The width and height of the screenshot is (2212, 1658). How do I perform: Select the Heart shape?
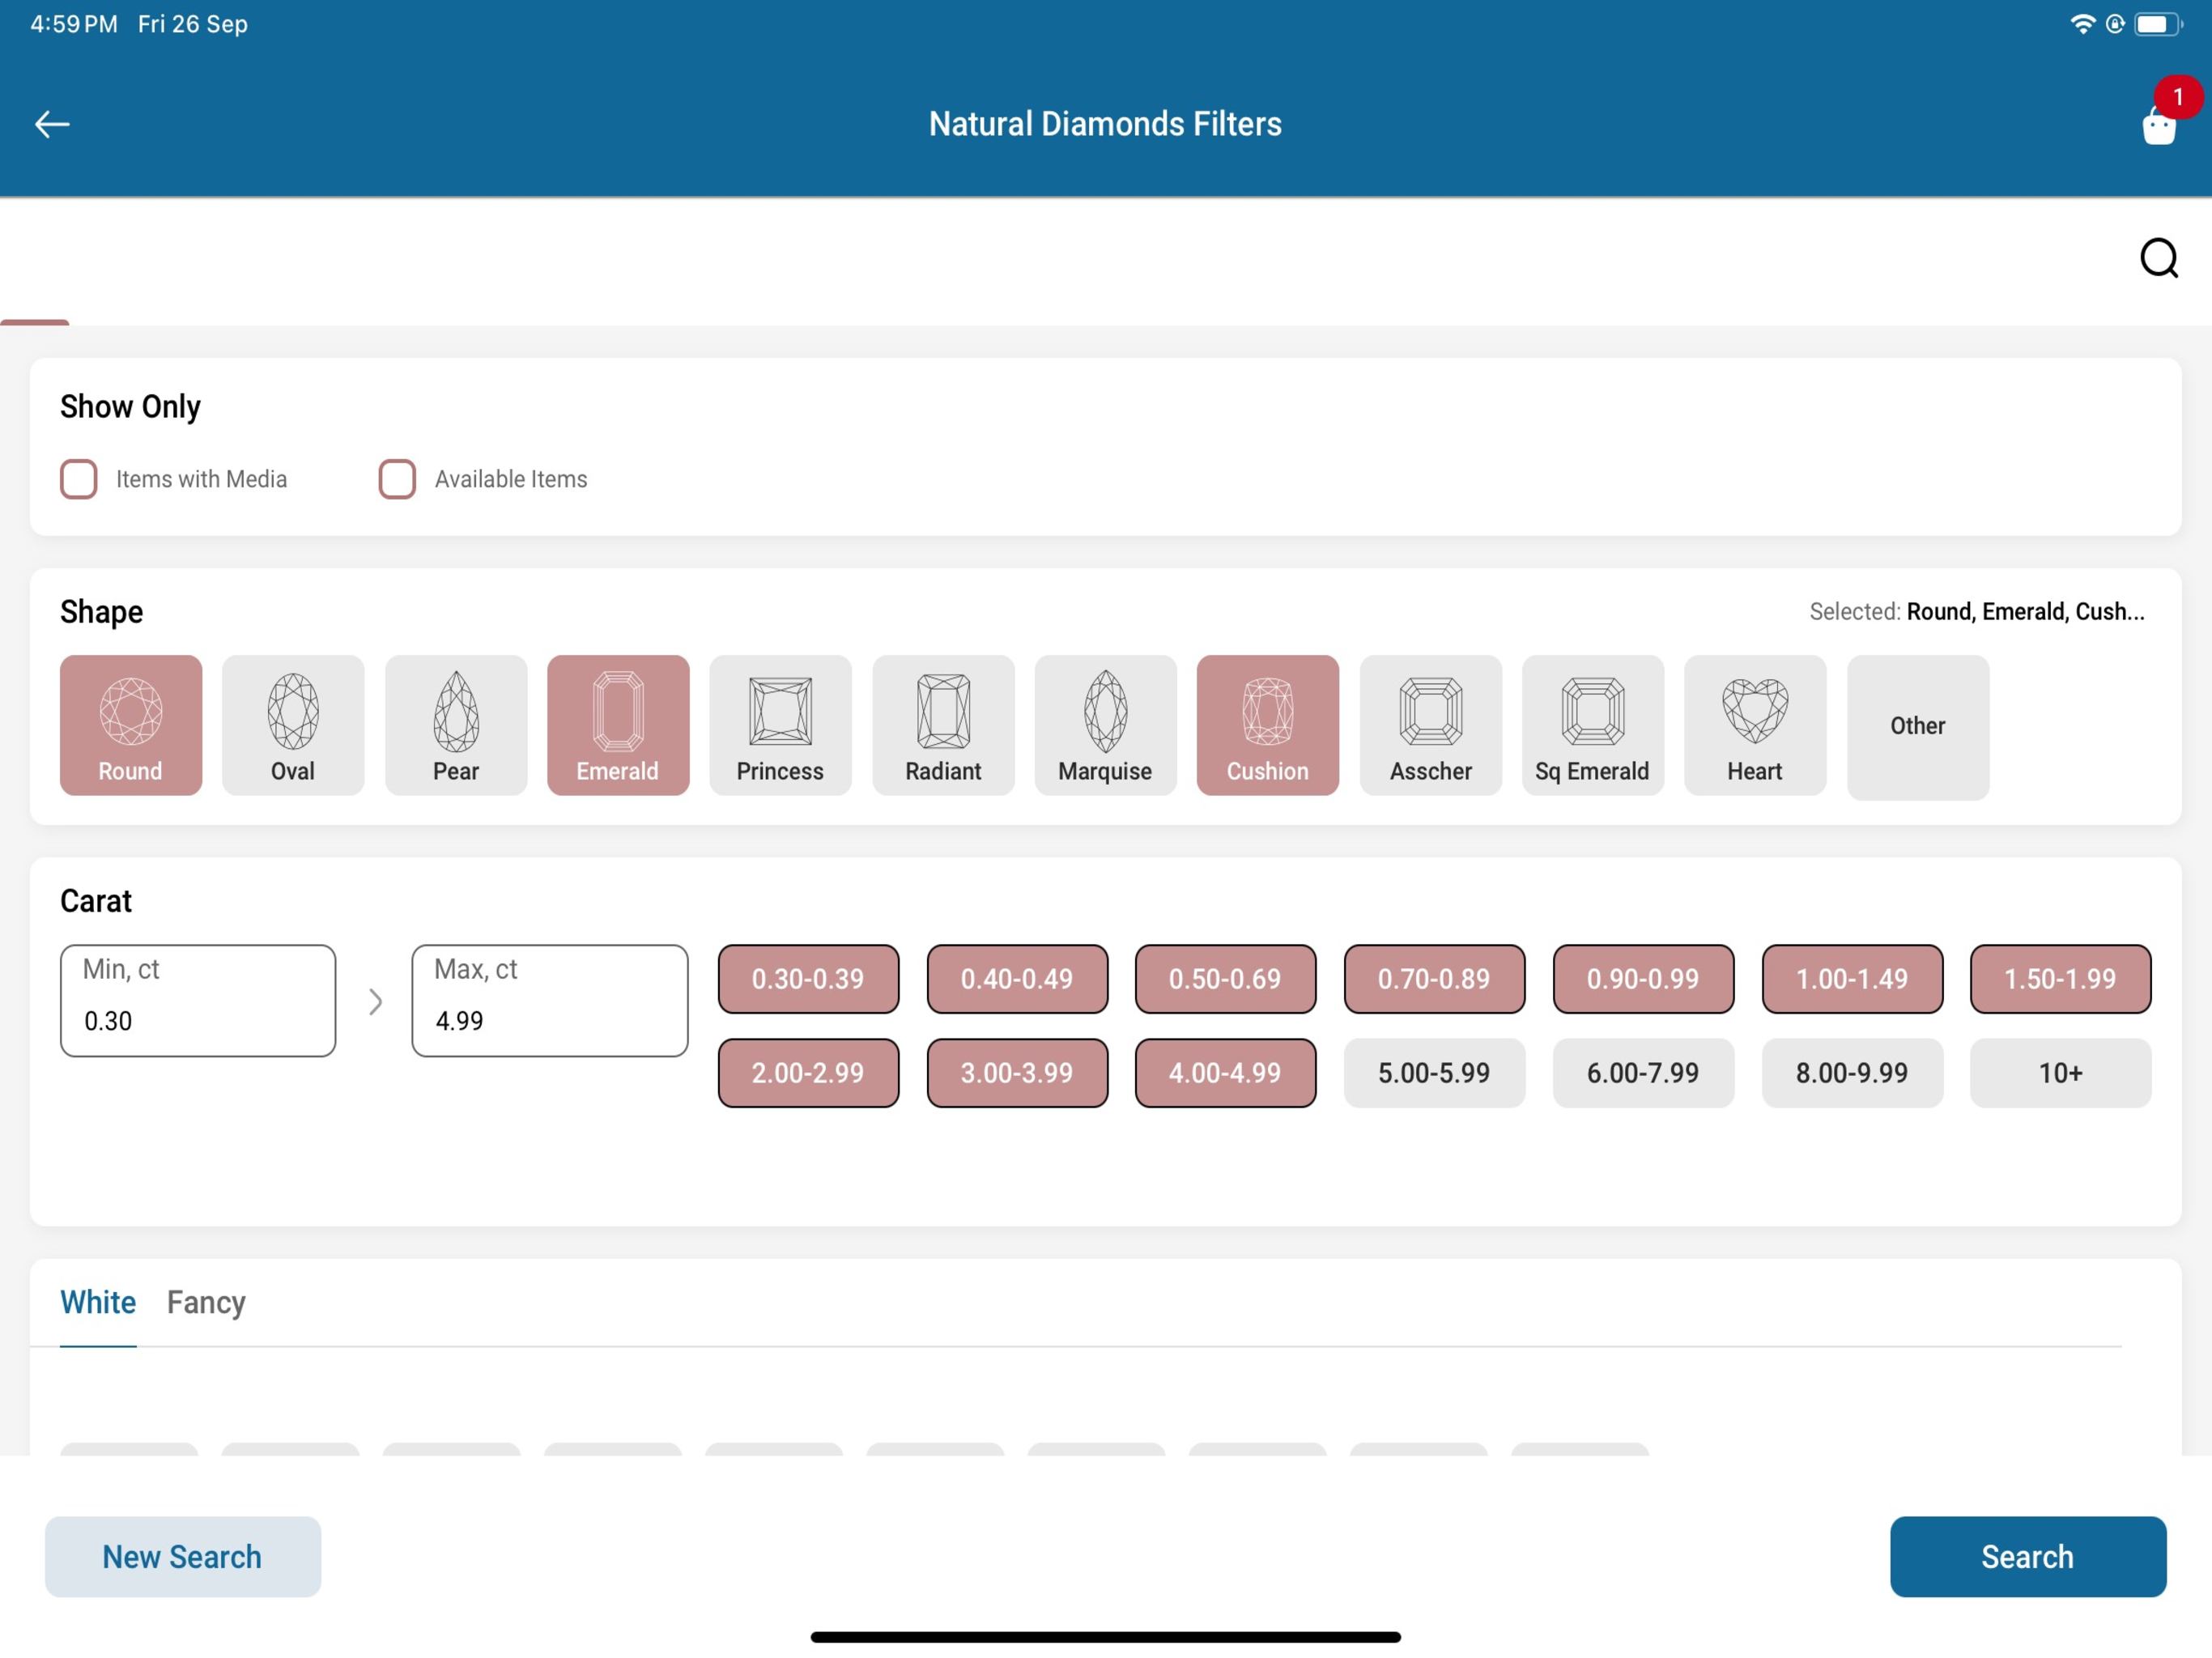1755,725
